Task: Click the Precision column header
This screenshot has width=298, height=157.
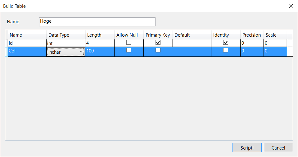Action: point(252,35)
